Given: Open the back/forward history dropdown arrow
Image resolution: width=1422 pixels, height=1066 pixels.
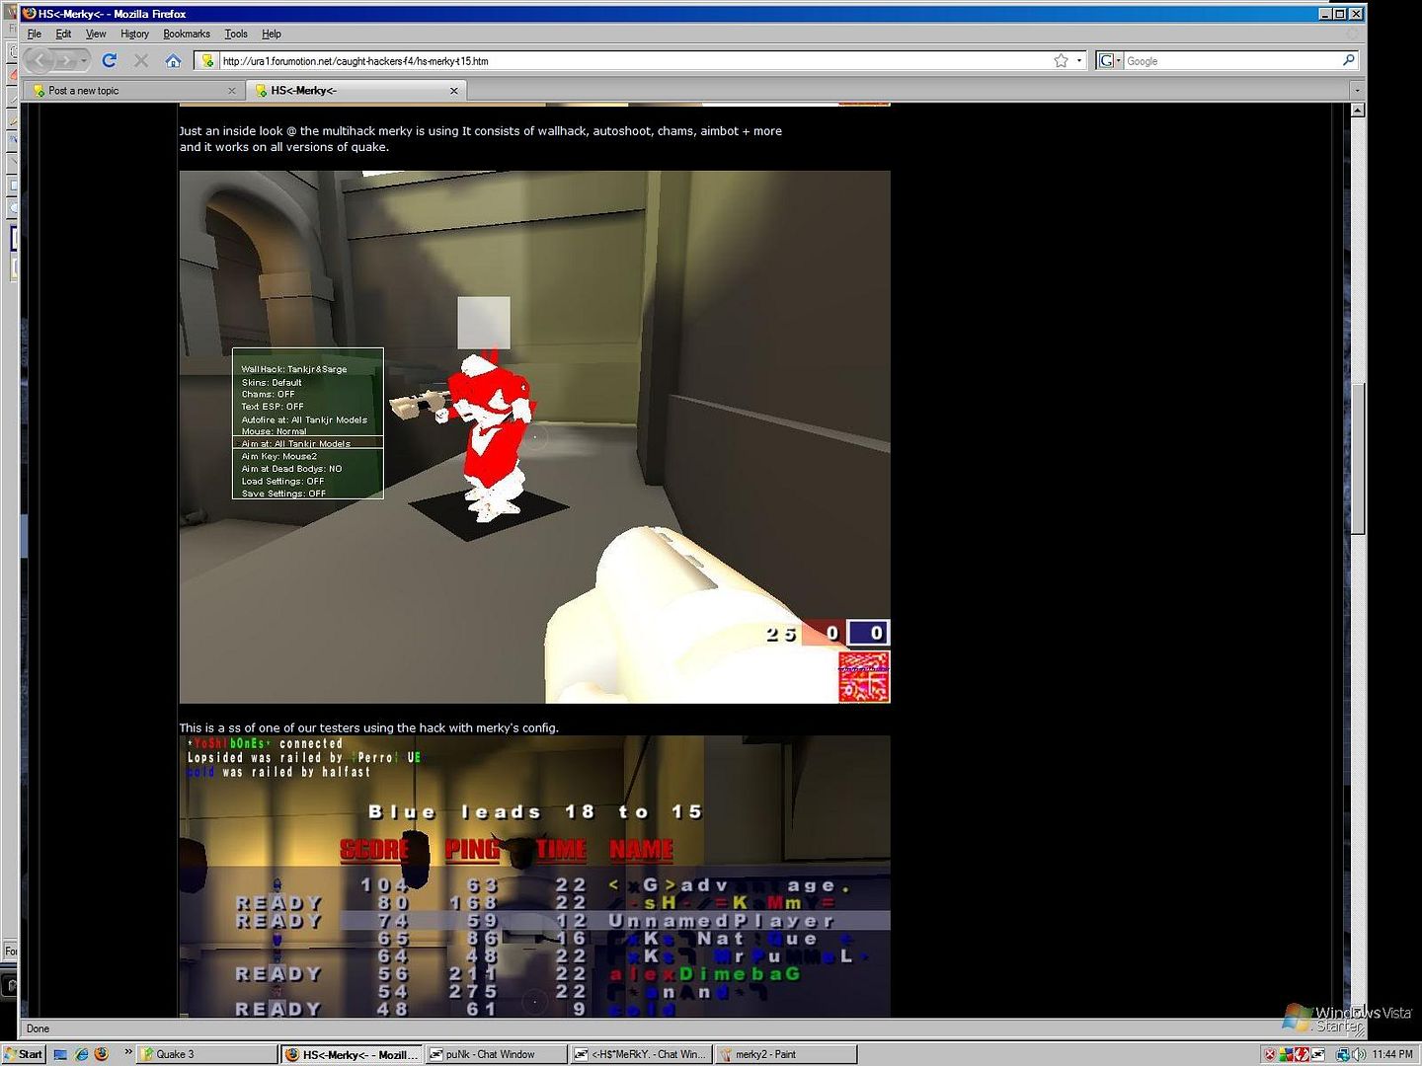Looking at the screenshot, I should [84, 60].
